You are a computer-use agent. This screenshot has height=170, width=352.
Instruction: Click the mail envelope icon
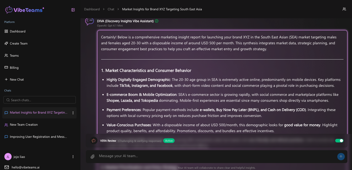(6, 167)
